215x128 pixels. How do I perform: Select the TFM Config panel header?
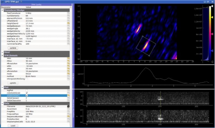tap(36, 4)
